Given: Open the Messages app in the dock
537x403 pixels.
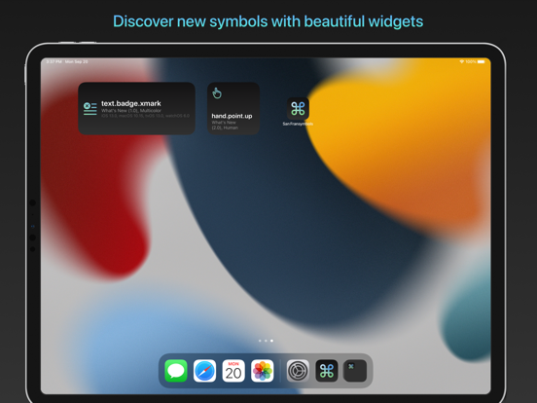Looking at the screenshot, I should [176, 371].
